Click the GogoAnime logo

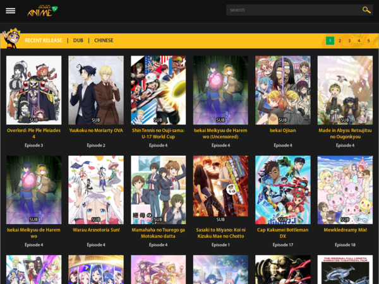42,11
